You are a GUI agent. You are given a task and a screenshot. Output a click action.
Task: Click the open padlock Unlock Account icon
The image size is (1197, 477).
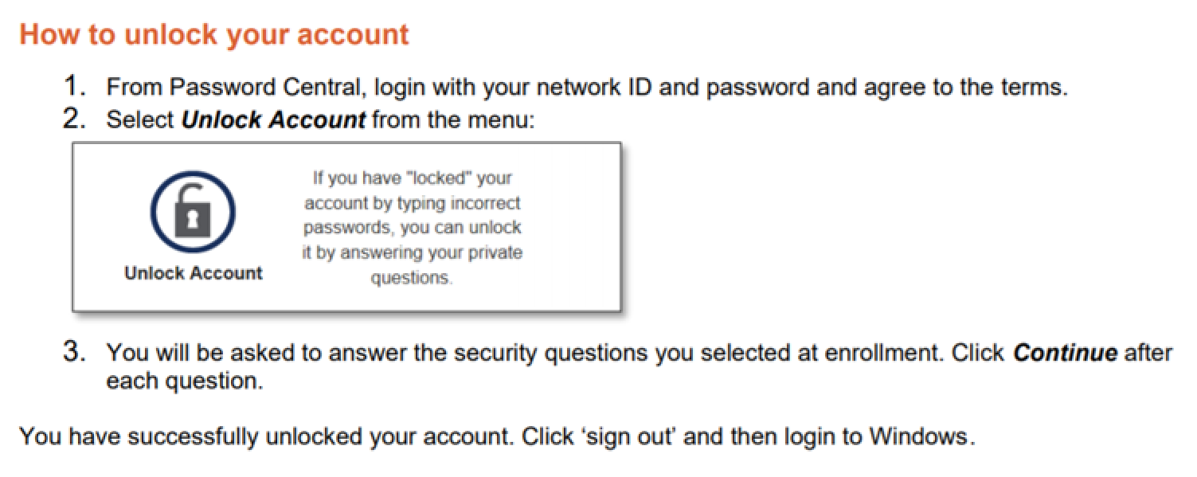click(x=192, y=213)
